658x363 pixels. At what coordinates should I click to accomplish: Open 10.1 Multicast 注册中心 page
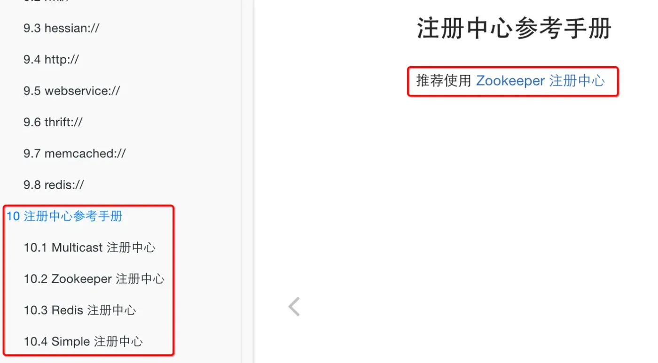click(89, 247)
